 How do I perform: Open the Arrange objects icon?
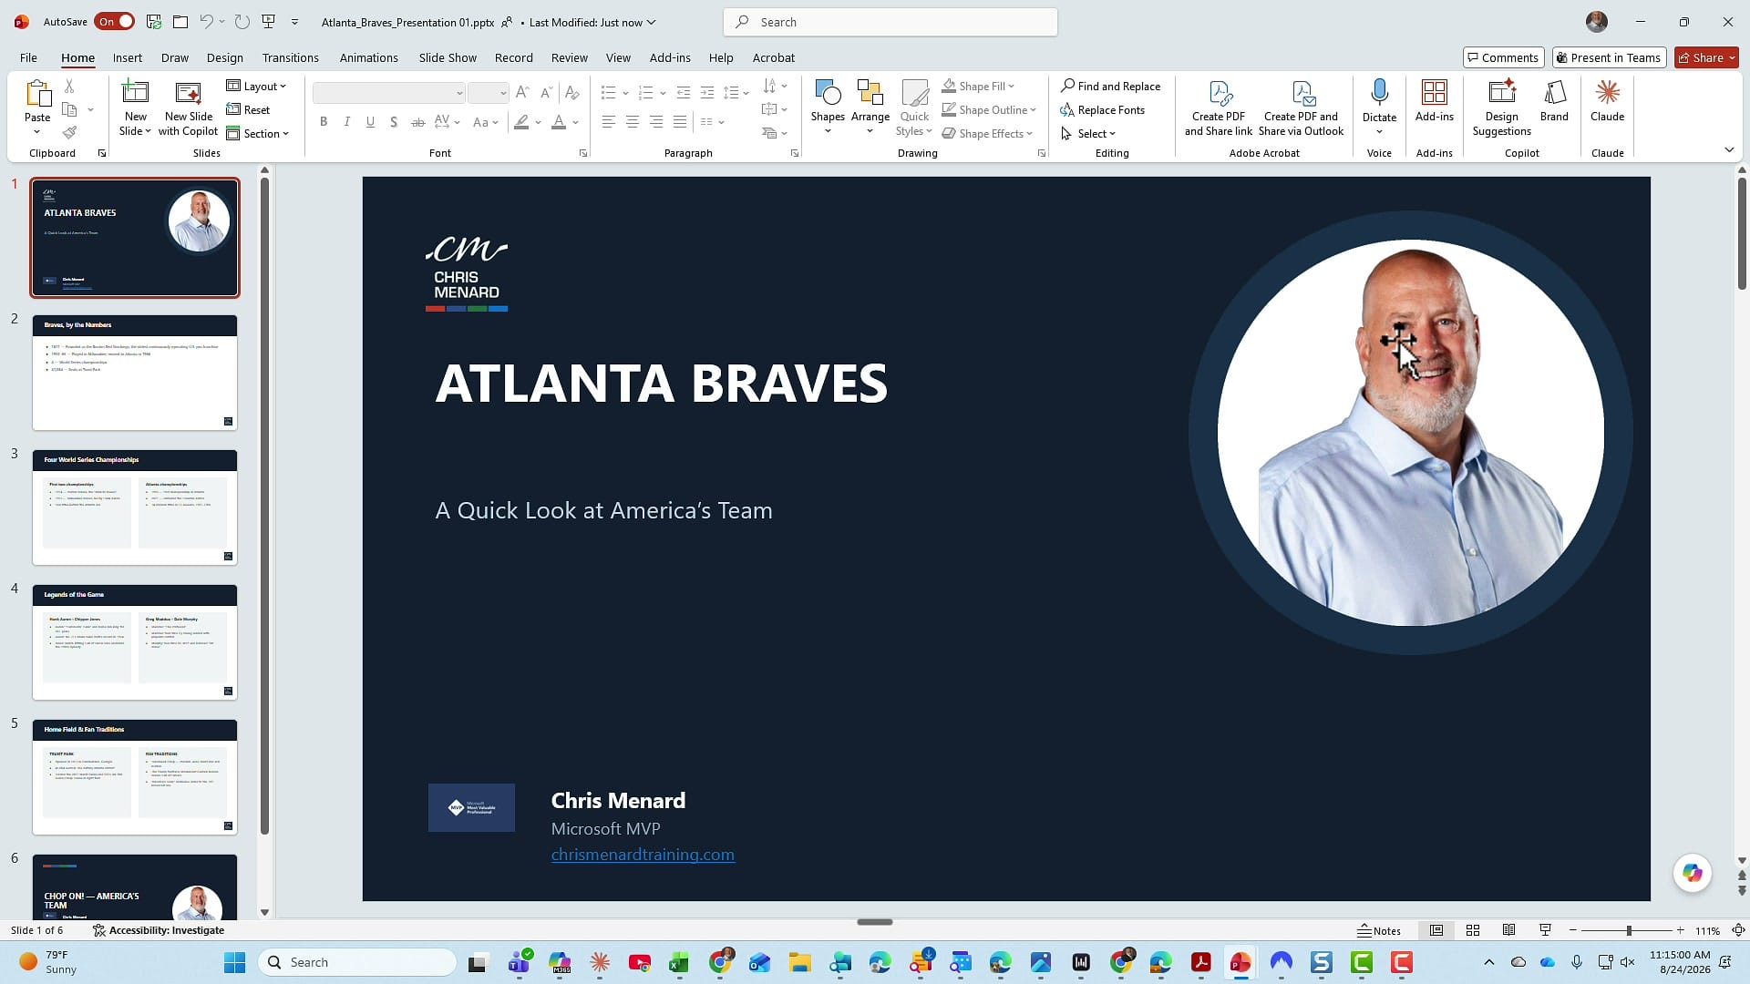coord(870,92)
